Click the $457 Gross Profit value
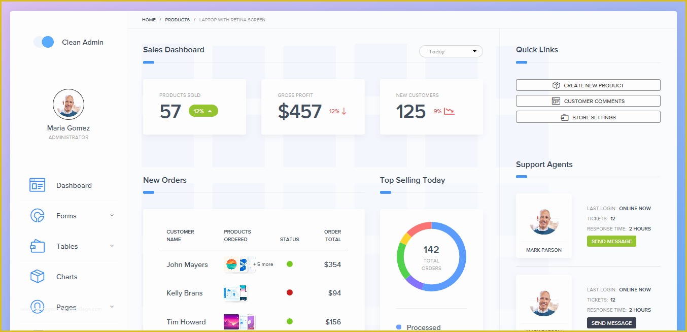The width and height of the screenshot is (687, 332). click(300, 111)
